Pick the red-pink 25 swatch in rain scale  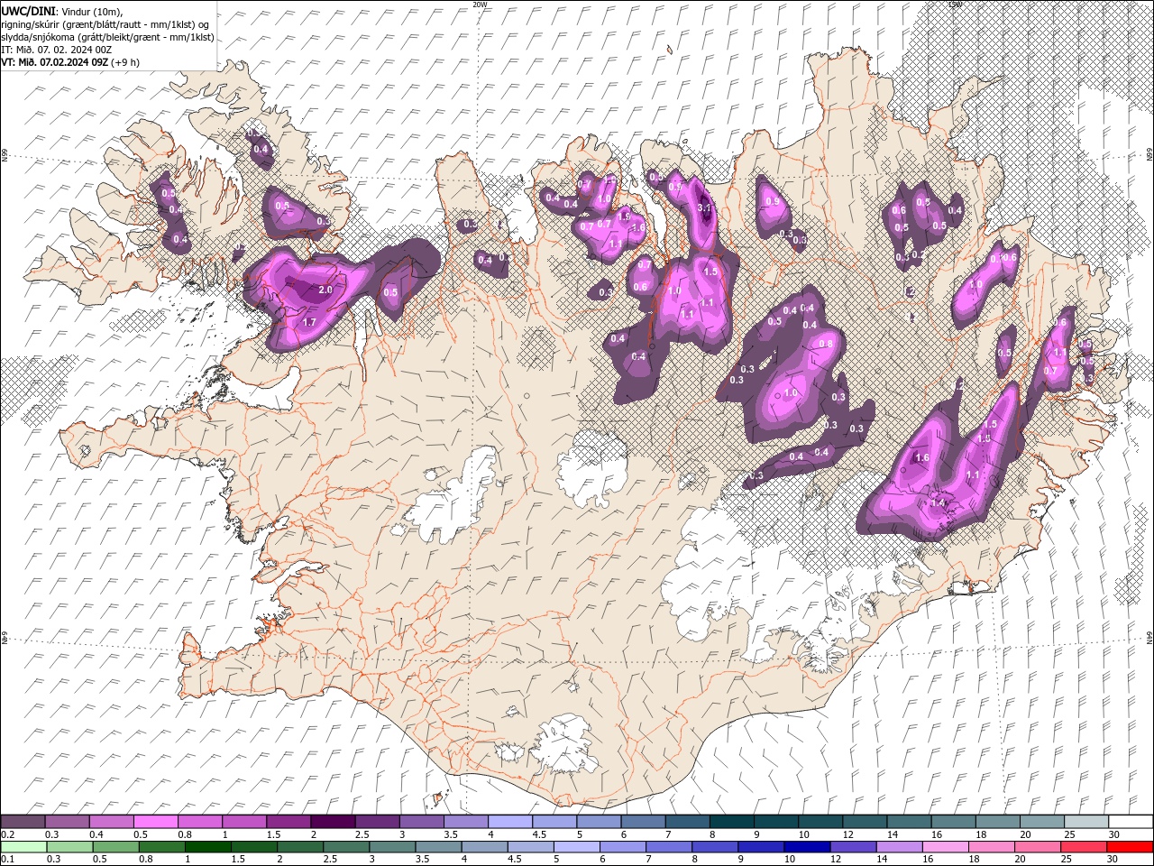tap(1084, 847)
